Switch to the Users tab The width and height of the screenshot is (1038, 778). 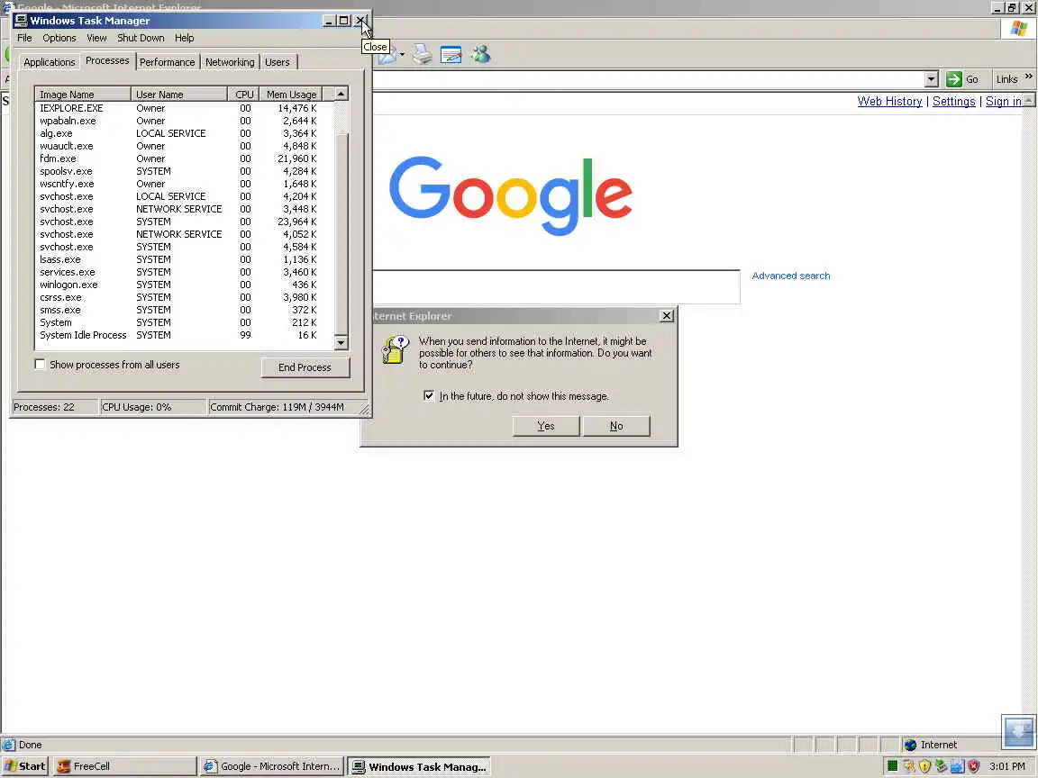[278, 62]
